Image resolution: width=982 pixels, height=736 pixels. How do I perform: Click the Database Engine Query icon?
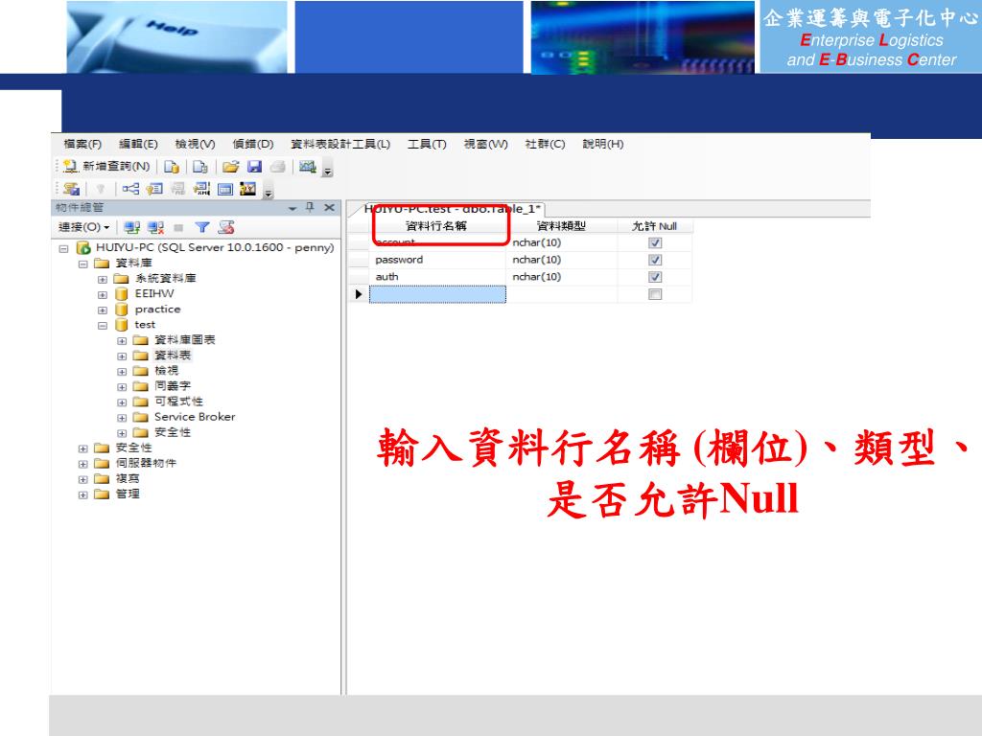[x=172, y=167]
